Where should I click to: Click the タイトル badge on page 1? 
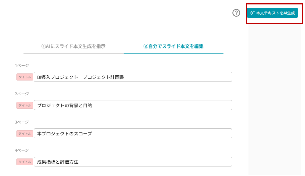coord(25,77)
